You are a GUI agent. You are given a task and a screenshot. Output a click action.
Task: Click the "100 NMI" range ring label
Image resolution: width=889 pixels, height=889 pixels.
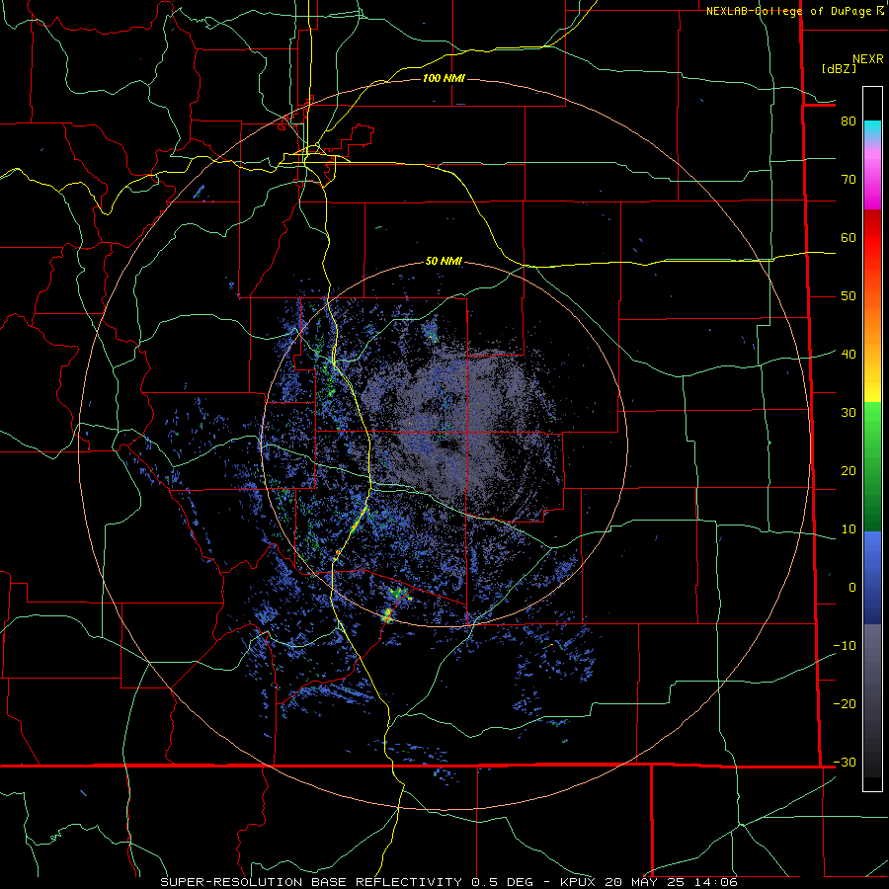pos(444,78)
